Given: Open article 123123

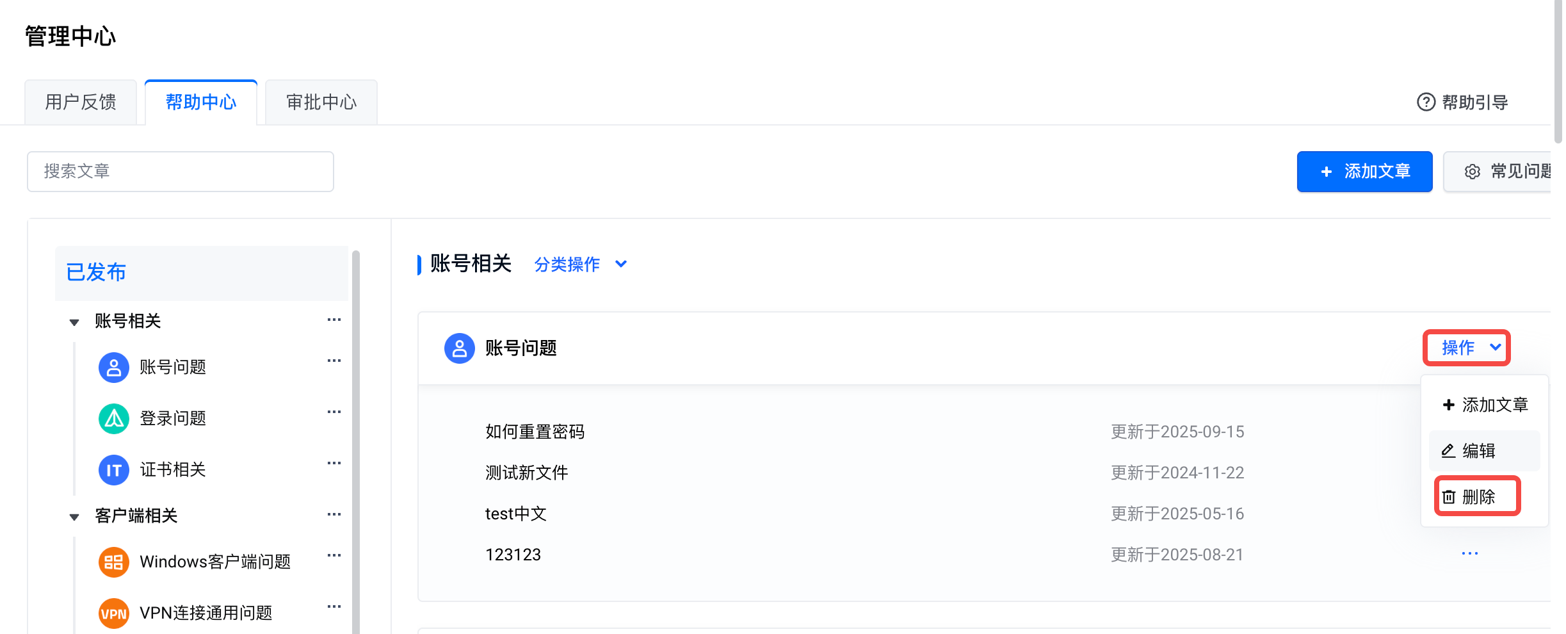Looking at the screenshot, I should [513, 555].
